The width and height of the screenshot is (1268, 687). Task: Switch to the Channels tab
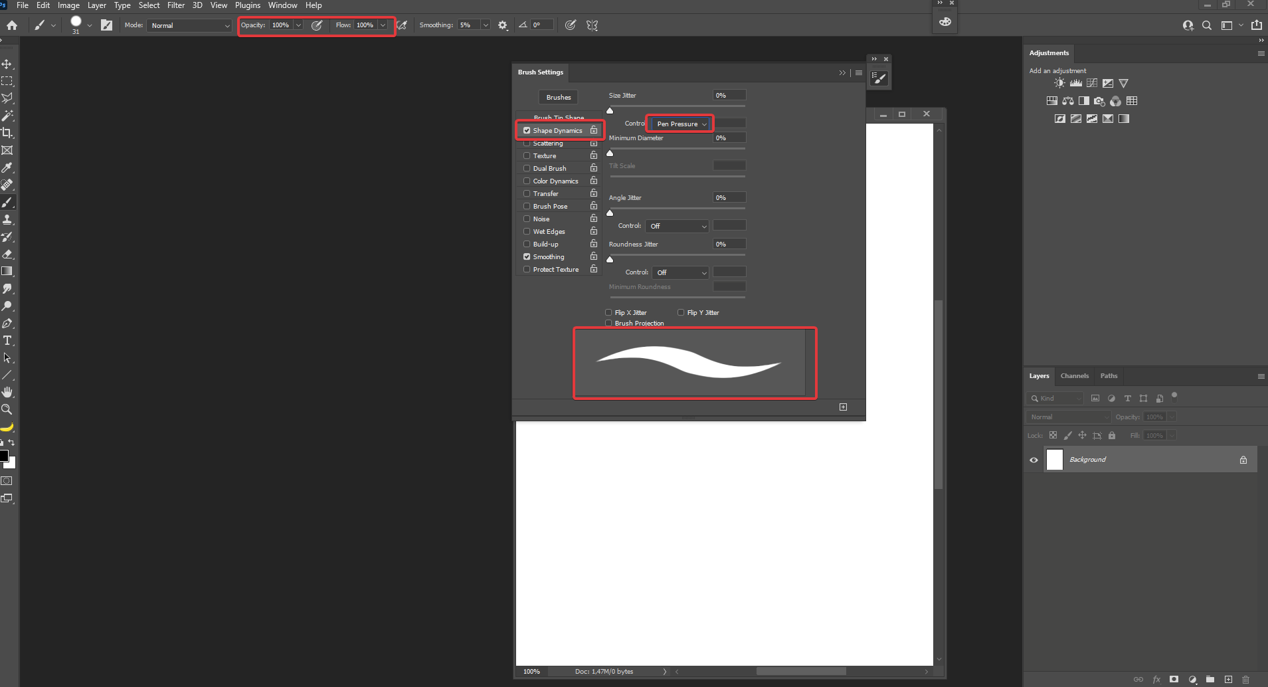[x=1074, y=376]
